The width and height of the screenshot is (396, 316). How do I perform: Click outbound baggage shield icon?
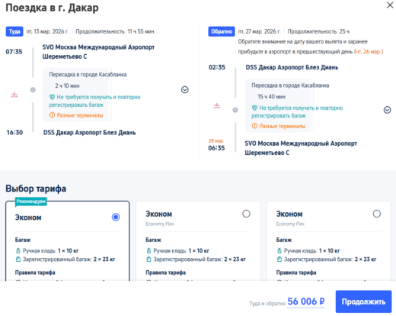point(52,97)
